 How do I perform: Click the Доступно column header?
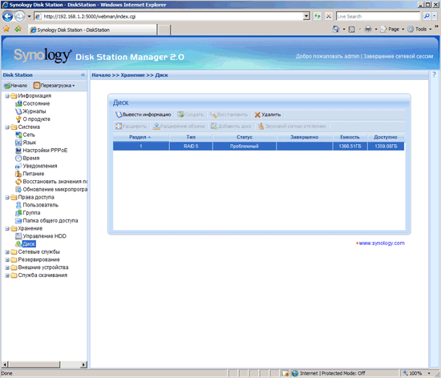pos(386,137)
